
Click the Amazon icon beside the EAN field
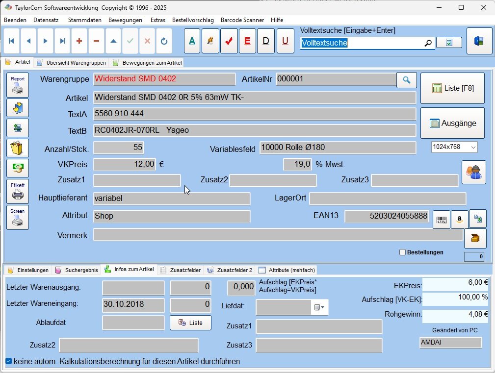[x=459, y=219]
